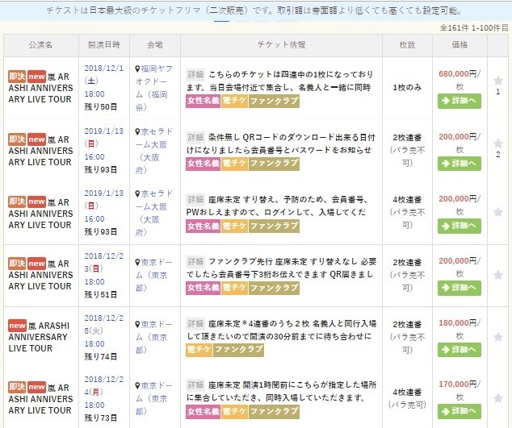Open 詳細へ for the 180,000円 ticket

(x=459, y=350)
